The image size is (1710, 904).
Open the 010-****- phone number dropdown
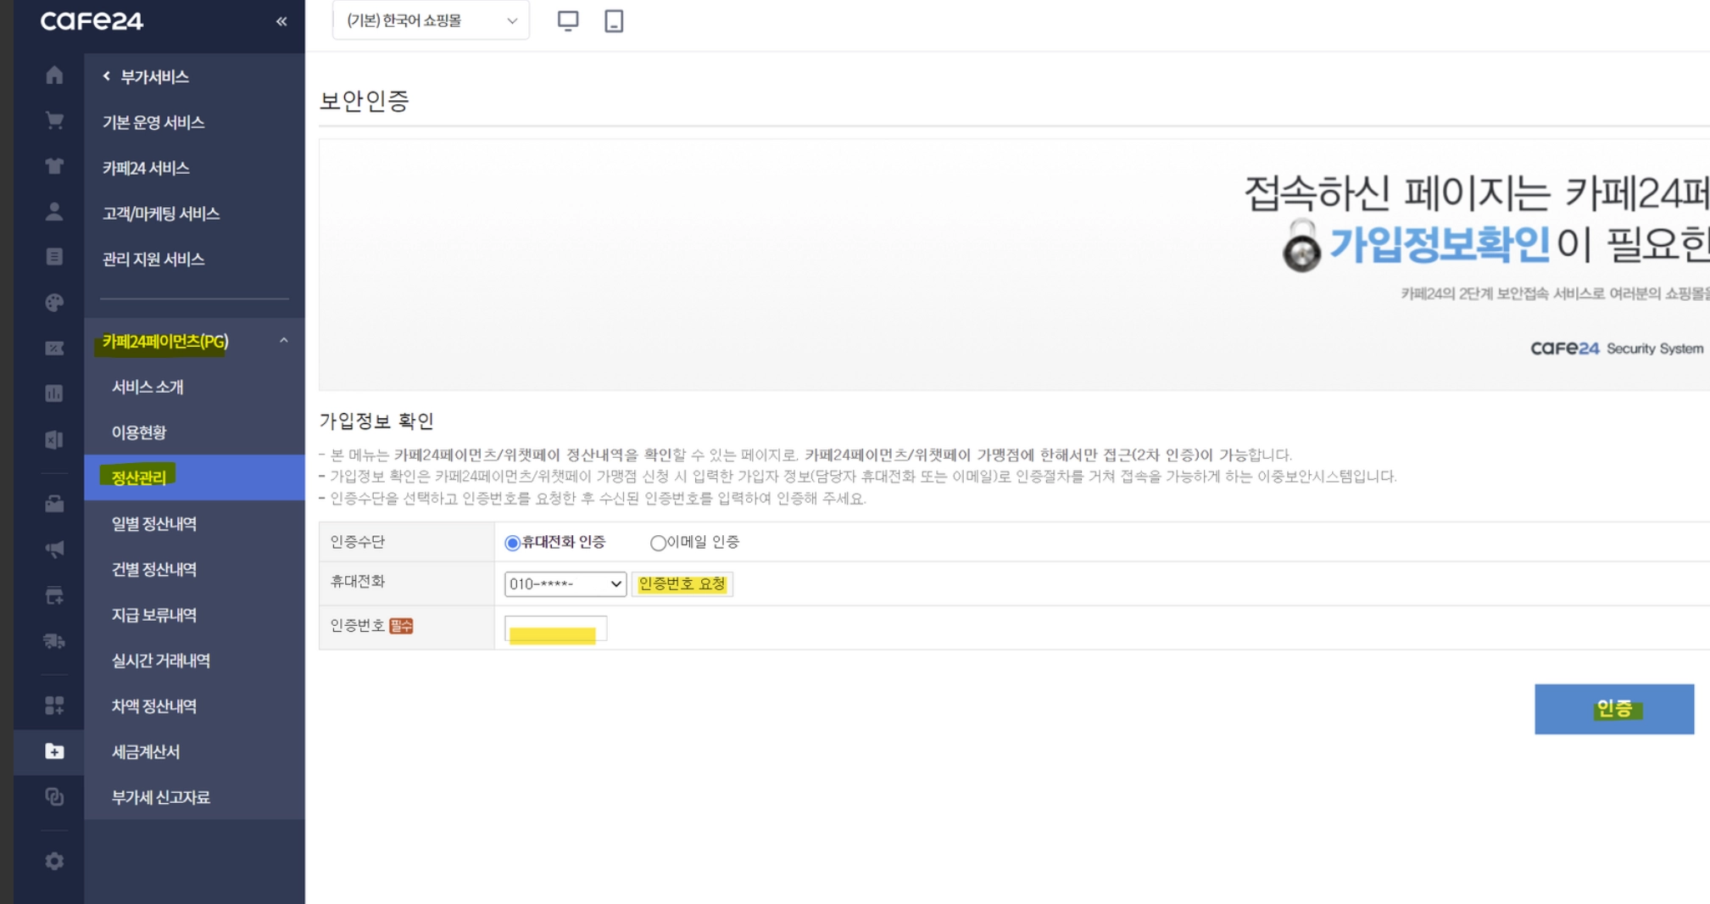565,583
